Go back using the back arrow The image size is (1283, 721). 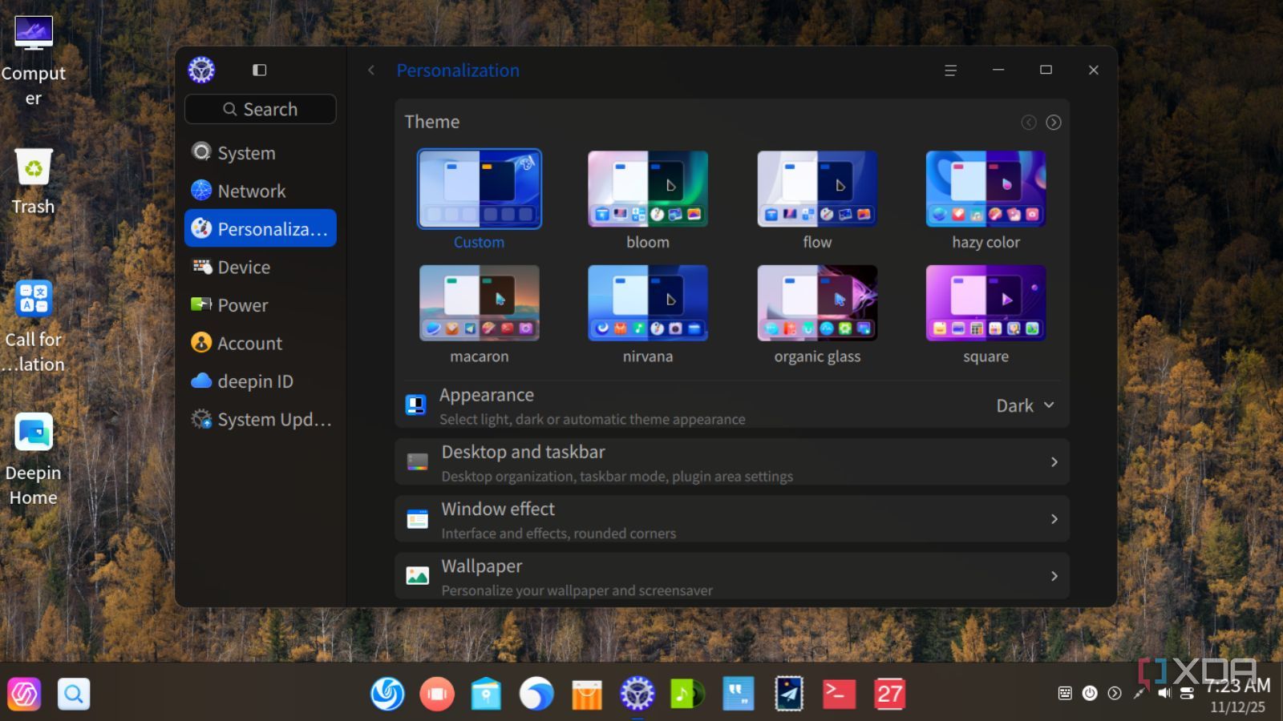371,70
